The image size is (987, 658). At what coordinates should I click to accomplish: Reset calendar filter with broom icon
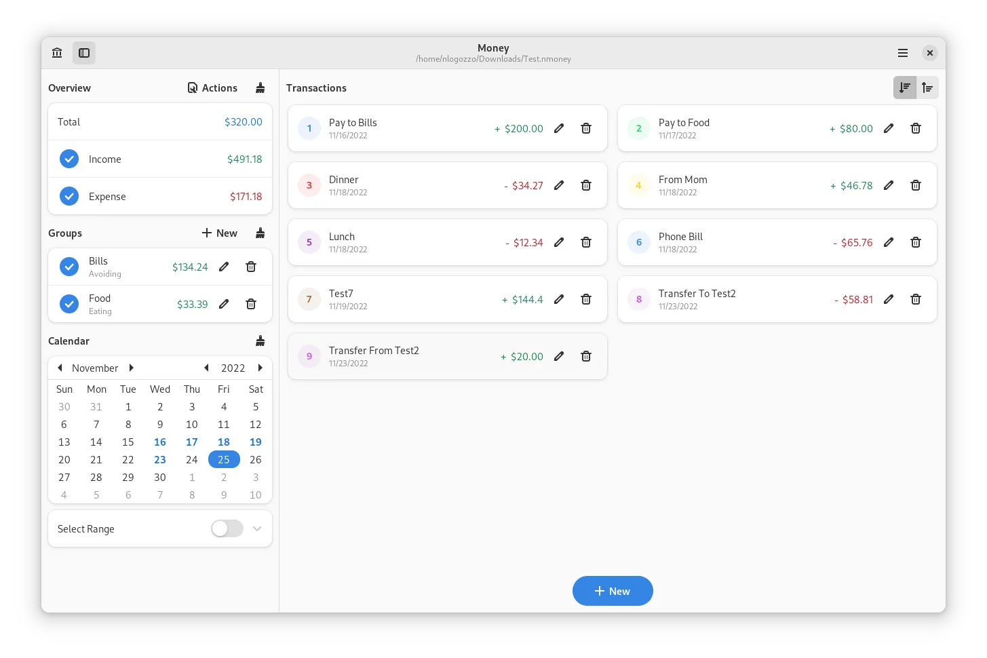pyautogui.click(x=260, y=341)
